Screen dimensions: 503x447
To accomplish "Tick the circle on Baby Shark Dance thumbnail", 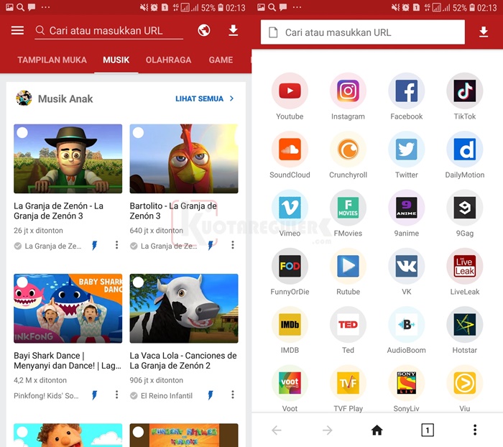I will coord(22,282).
